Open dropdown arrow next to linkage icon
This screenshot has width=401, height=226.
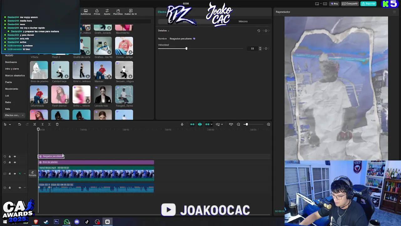(x=211, y=124)
